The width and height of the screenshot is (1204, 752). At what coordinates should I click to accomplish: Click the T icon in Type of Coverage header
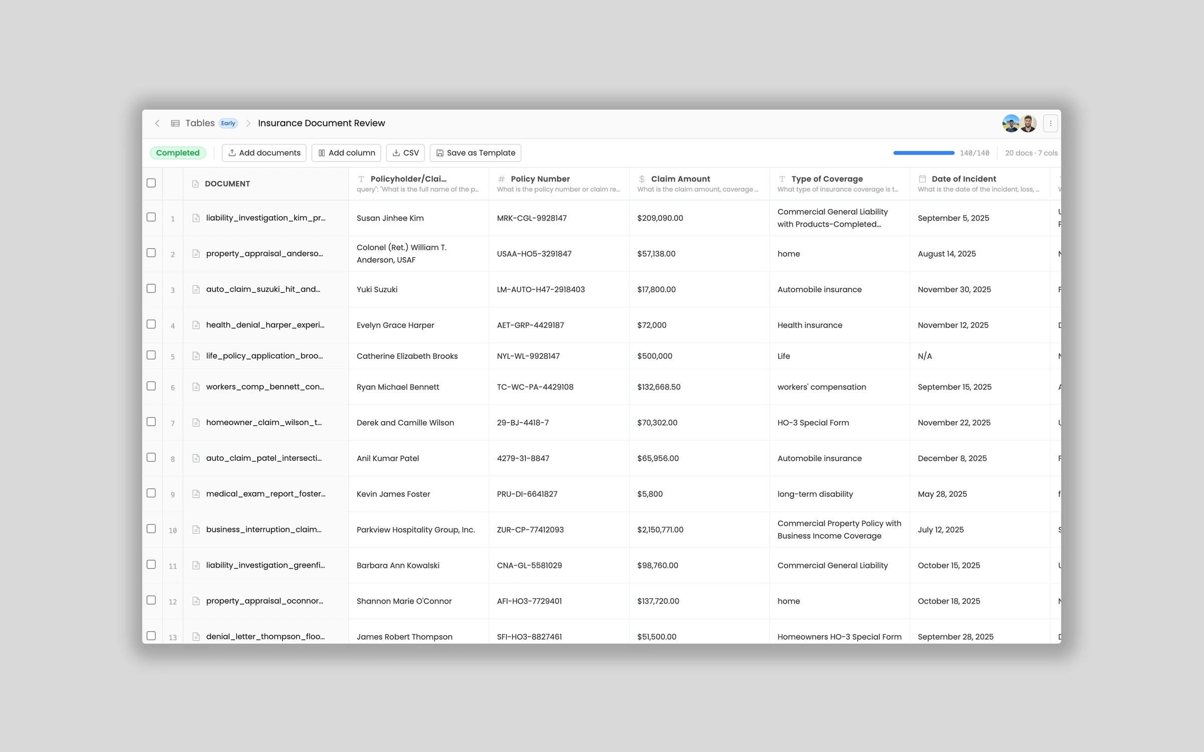click(x=782, y=178)
